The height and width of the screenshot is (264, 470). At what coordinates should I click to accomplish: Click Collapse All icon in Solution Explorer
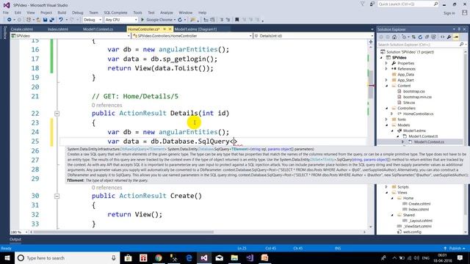coord(427,37)
